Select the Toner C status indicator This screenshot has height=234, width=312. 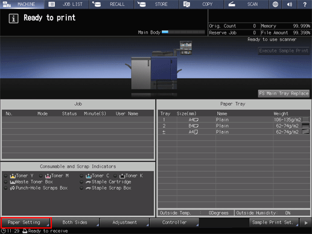click(x=81, y=175)
